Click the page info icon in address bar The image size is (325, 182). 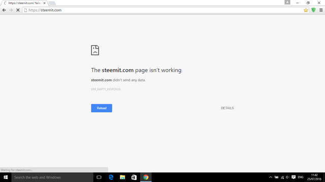[x=25, y=10]
